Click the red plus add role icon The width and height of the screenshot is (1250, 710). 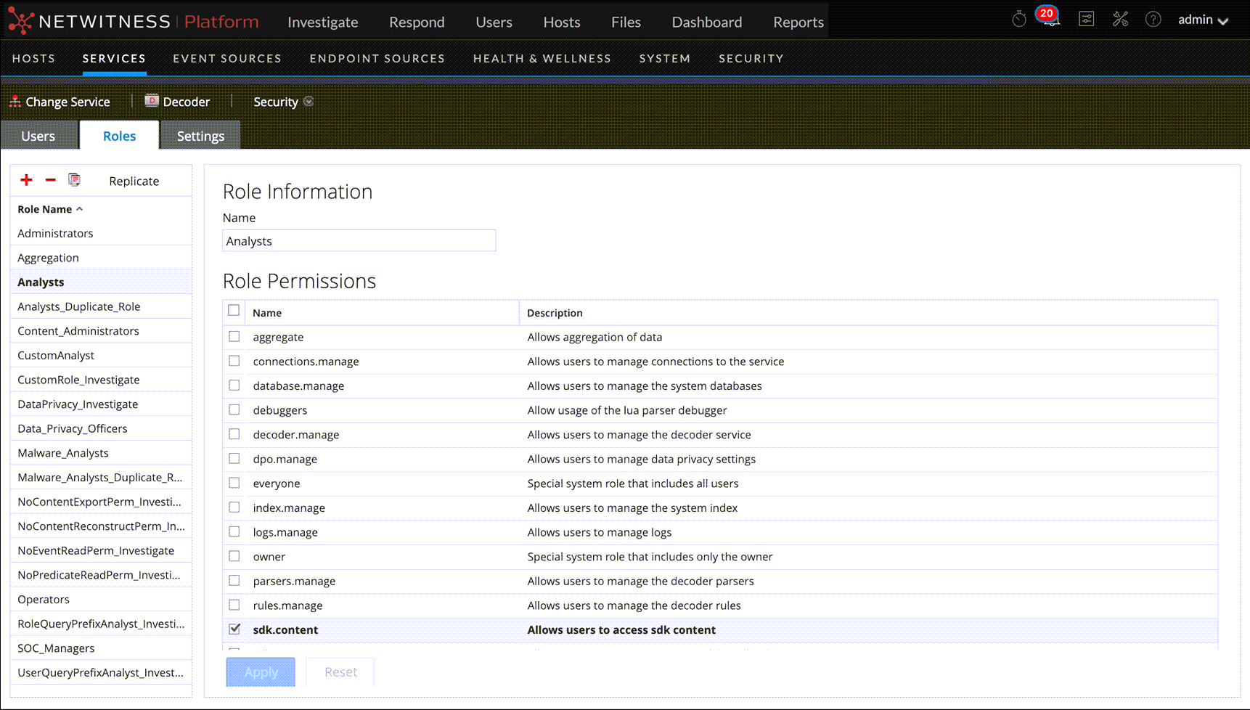tap(27, 180)
